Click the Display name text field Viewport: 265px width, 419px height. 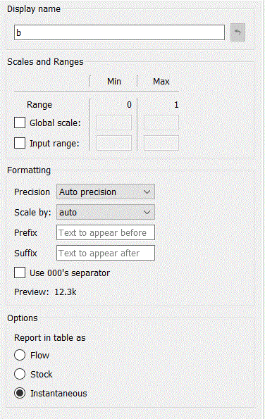pos(119,32)
